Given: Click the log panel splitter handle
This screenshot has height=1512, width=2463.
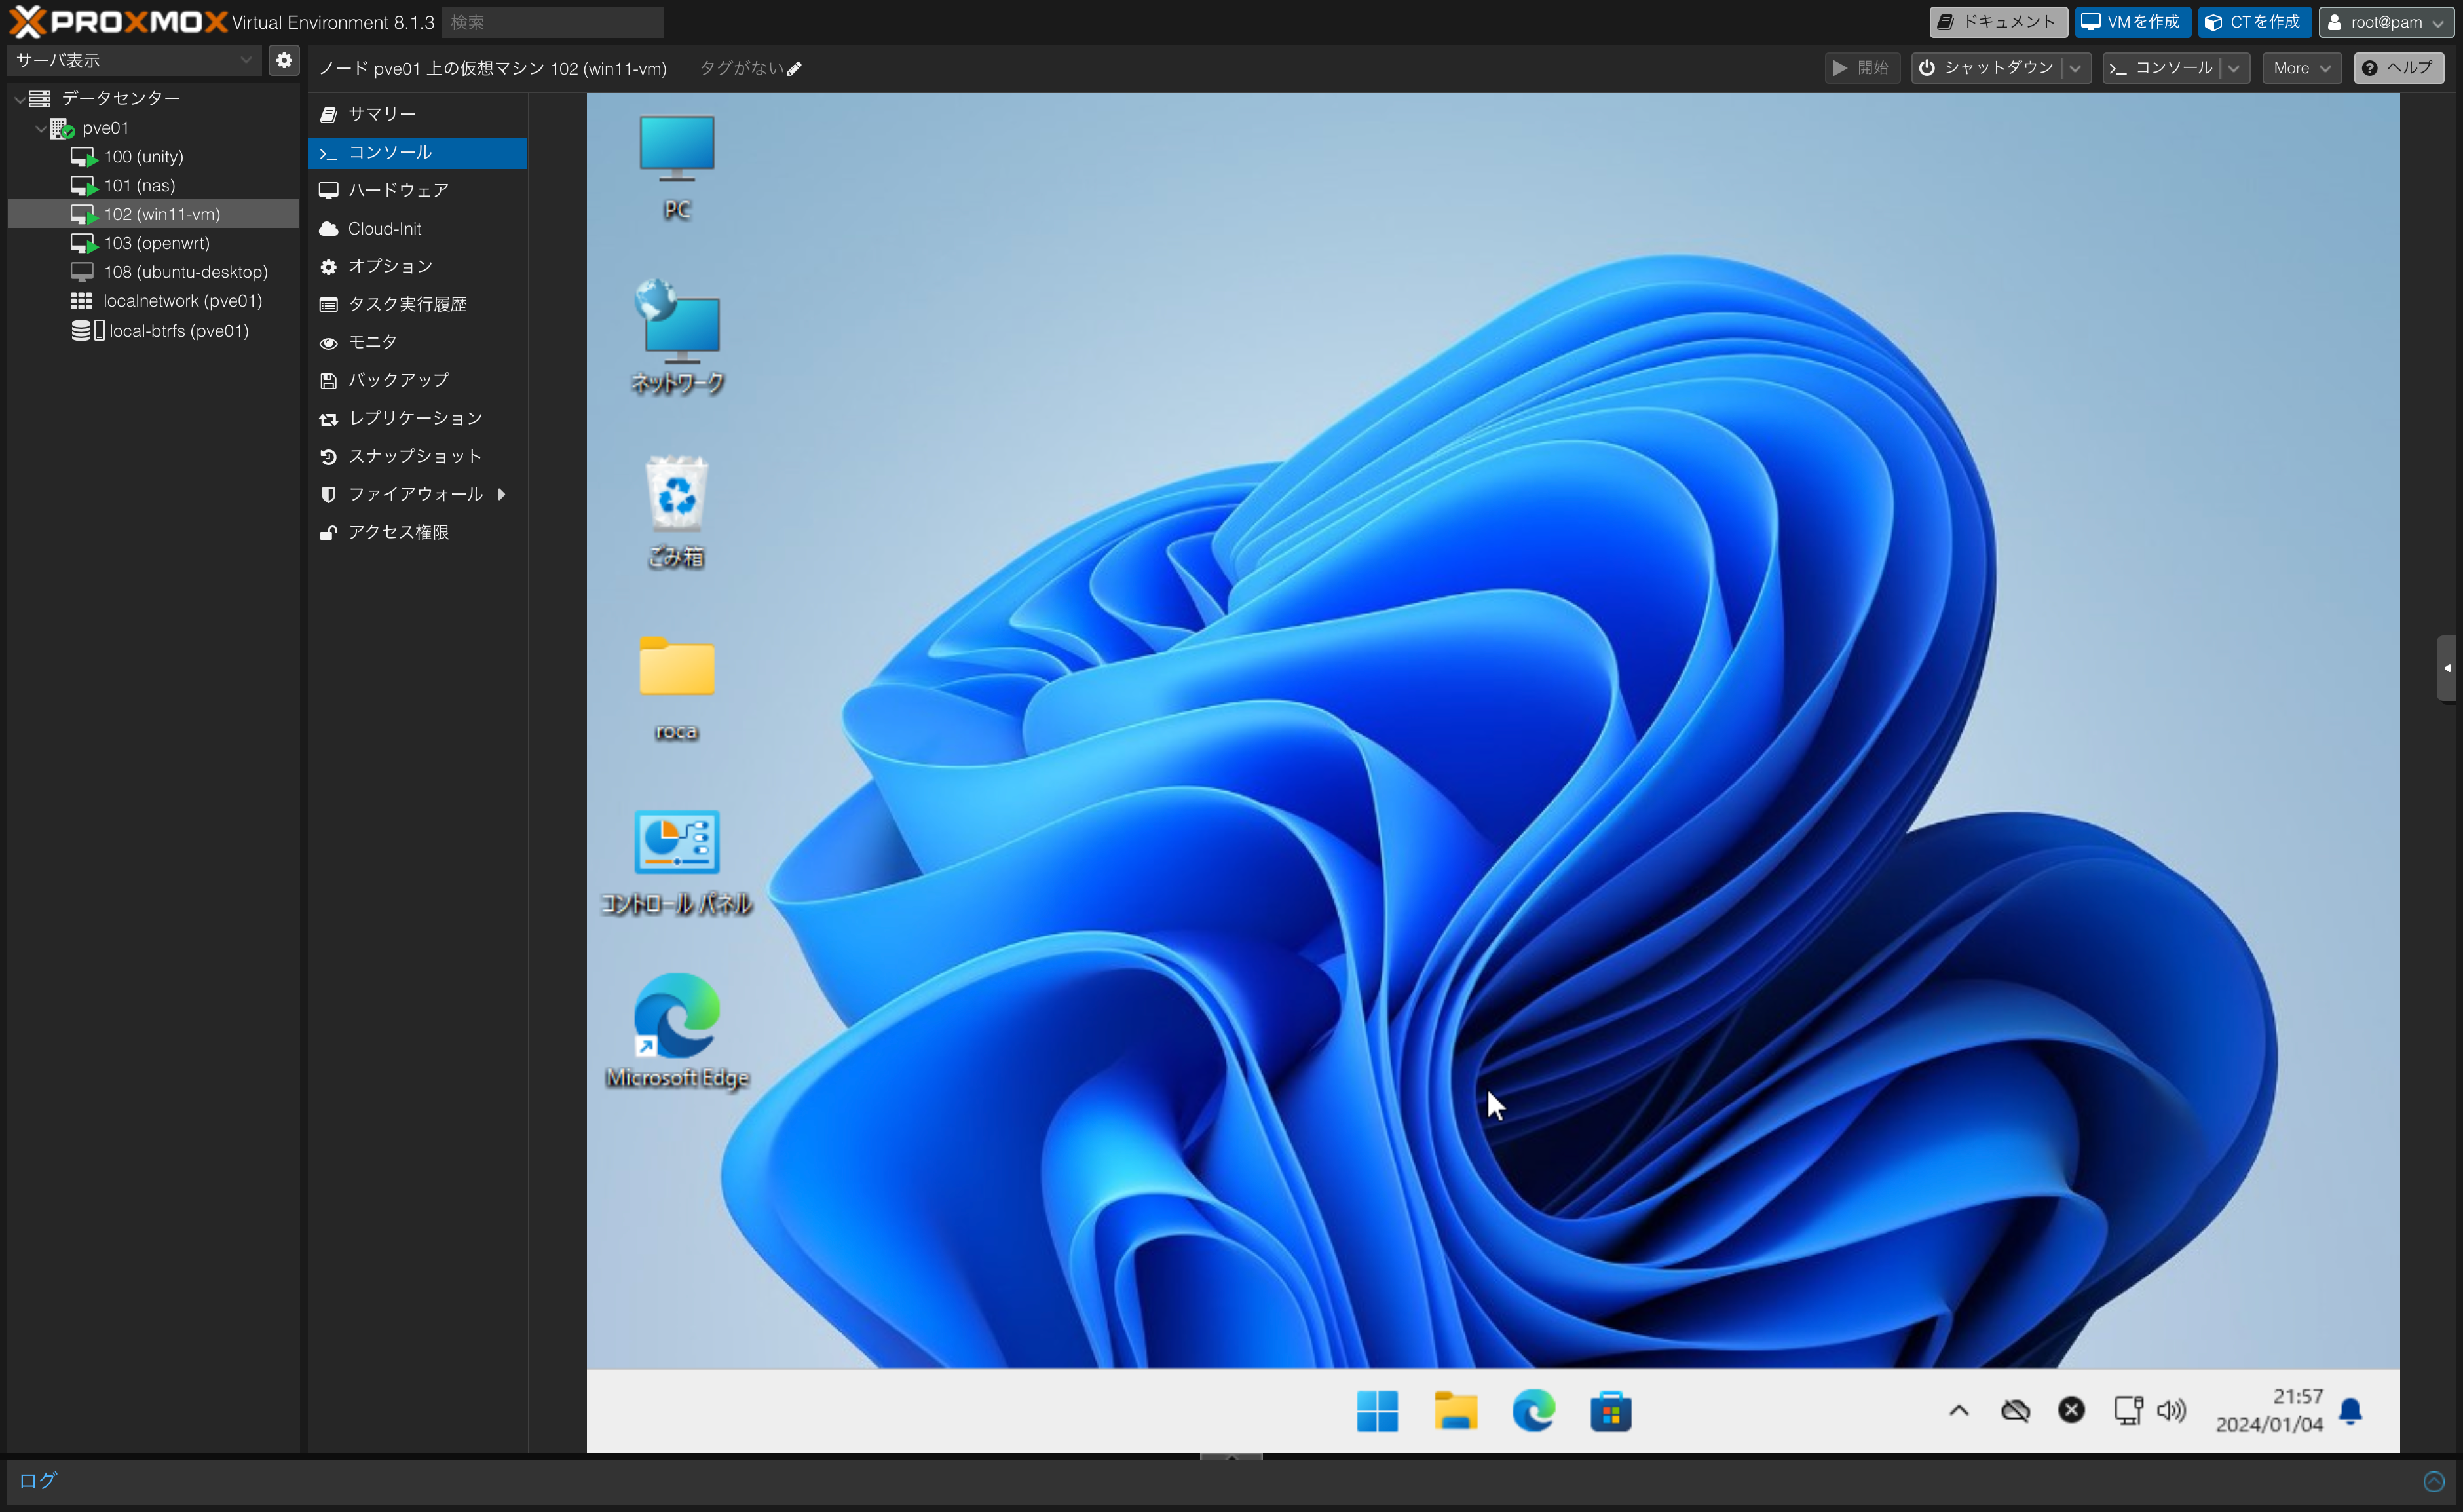Looking at the screenshot, I should tap(1230, 1456).
